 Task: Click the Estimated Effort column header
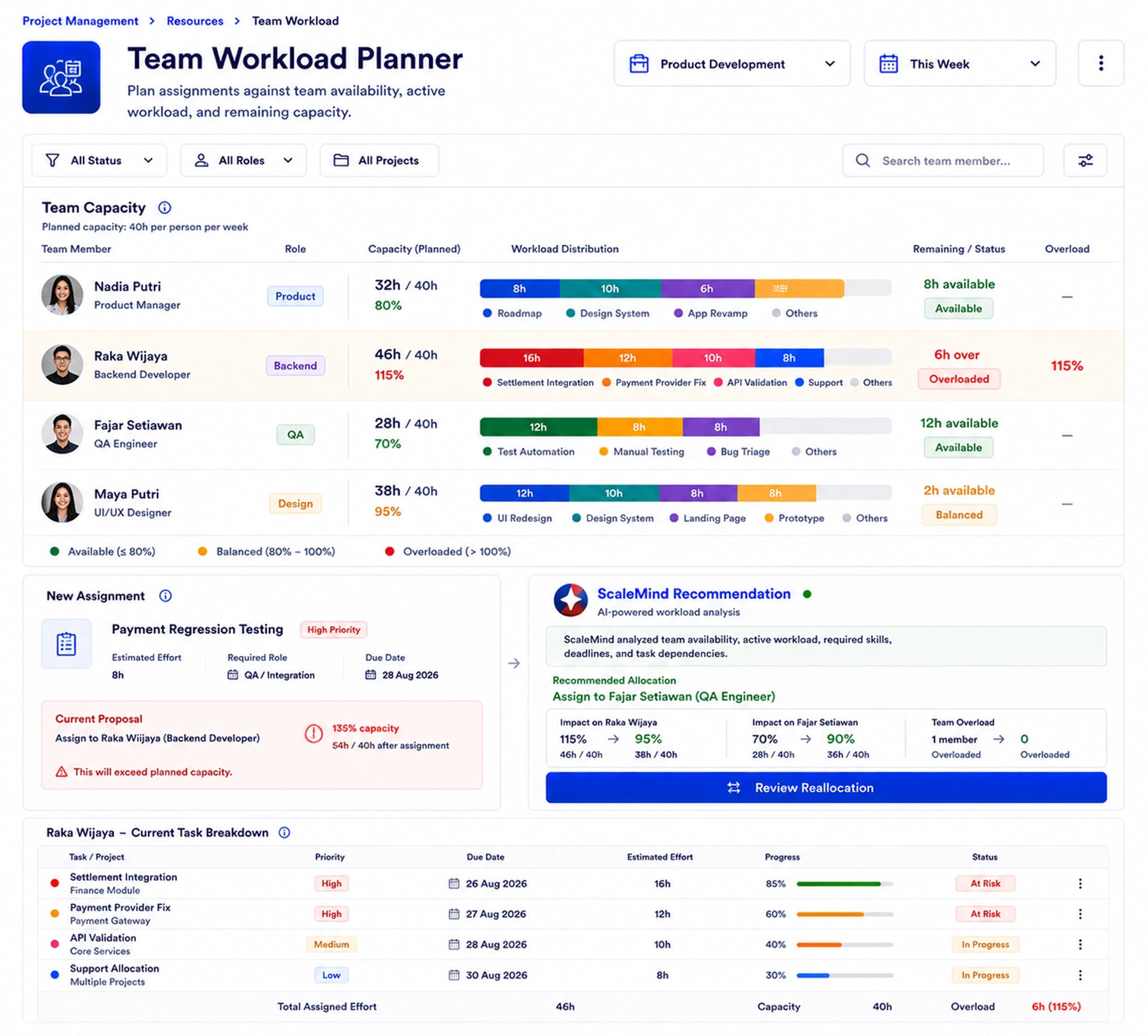(659, 857)
